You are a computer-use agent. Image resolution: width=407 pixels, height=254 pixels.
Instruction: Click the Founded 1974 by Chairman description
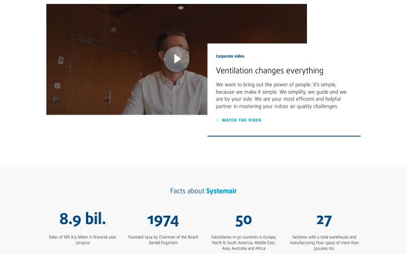[x=163, y=240]
